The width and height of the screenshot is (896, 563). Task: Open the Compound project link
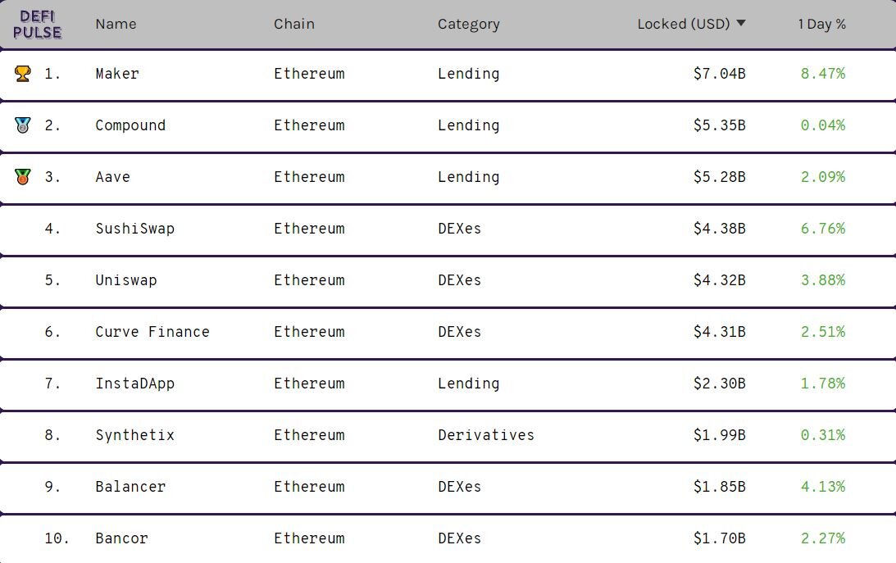coord(130,125)
